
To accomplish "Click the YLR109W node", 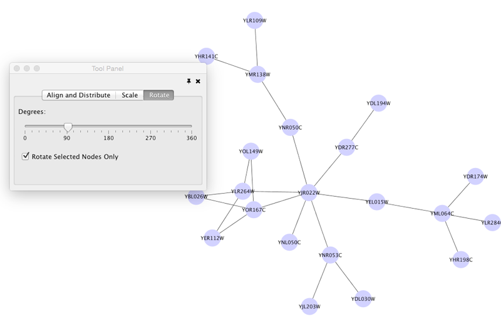I will [x=254, y=21].
